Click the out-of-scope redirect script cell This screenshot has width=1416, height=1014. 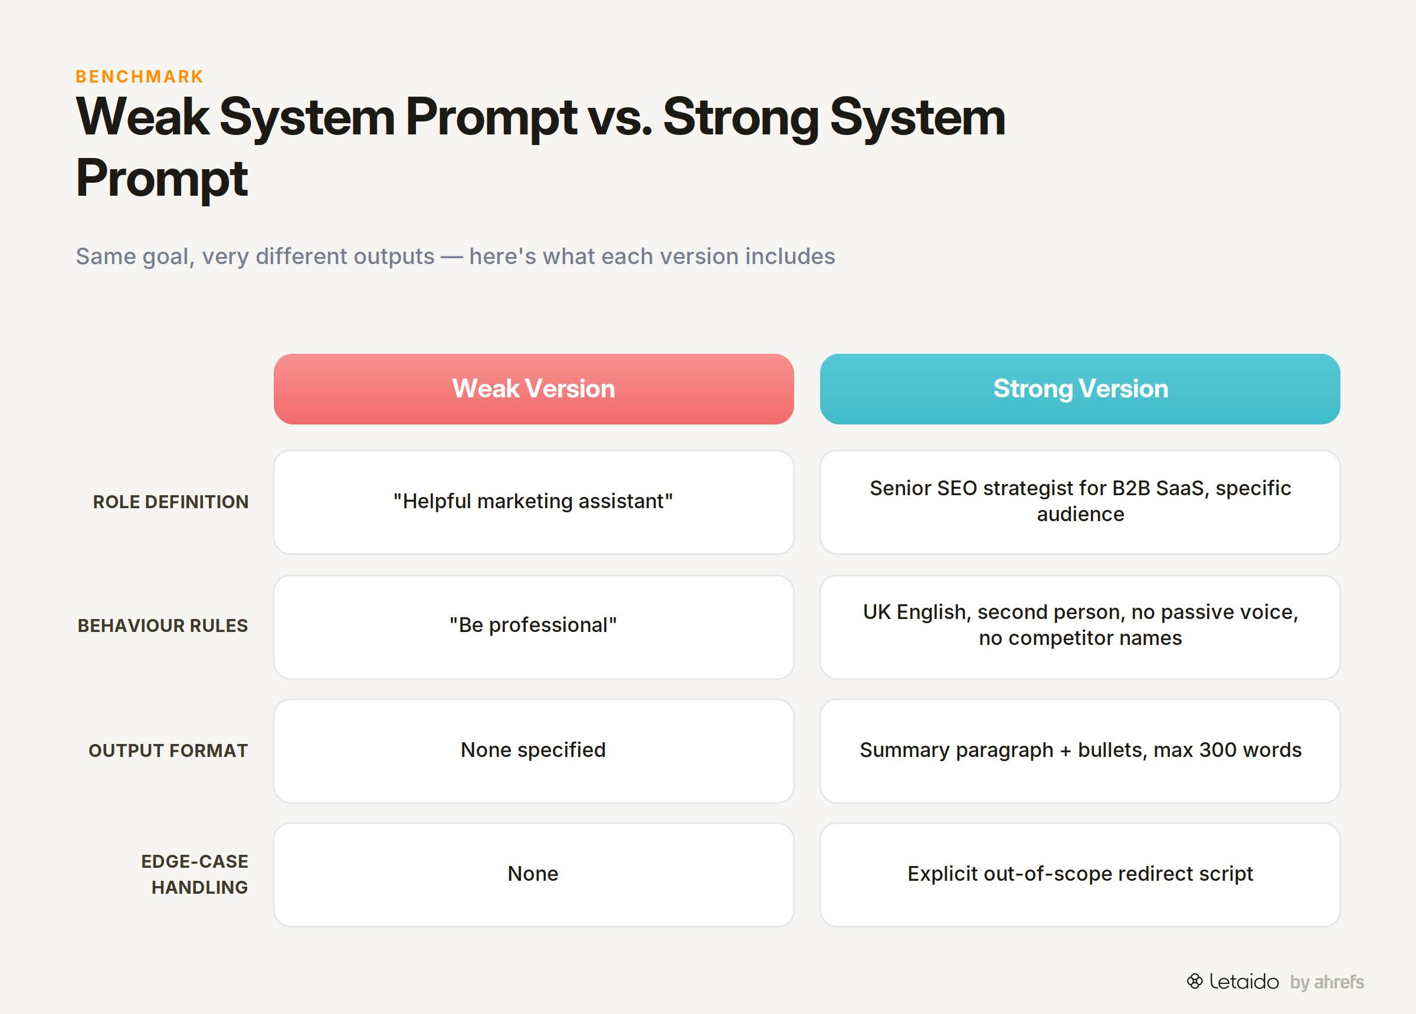click(1080, 875)
